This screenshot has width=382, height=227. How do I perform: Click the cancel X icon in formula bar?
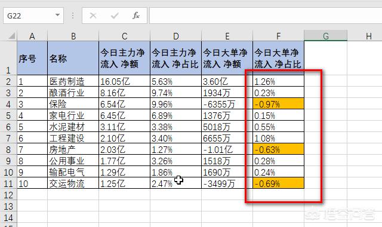[93, 16]
